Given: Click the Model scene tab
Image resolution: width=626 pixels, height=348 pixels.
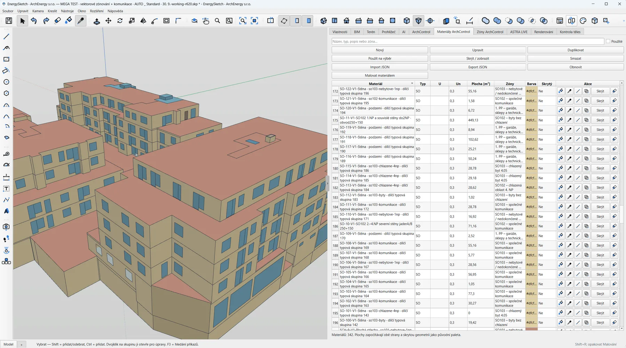Looking at the screenshot, I should click(8, 344).
